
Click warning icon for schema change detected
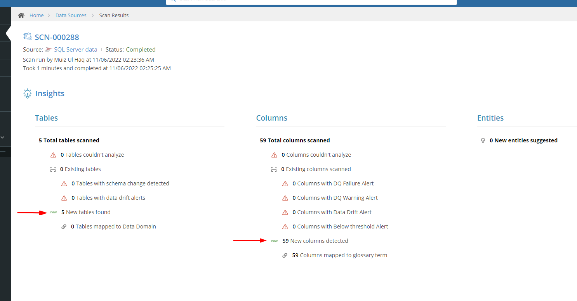tap(64, 183)
